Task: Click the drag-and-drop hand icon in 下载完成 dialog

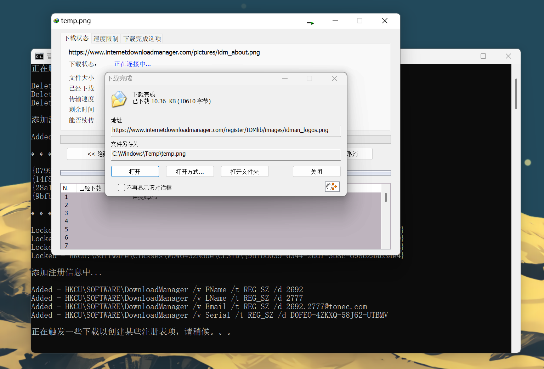Action: coord(332,186)
